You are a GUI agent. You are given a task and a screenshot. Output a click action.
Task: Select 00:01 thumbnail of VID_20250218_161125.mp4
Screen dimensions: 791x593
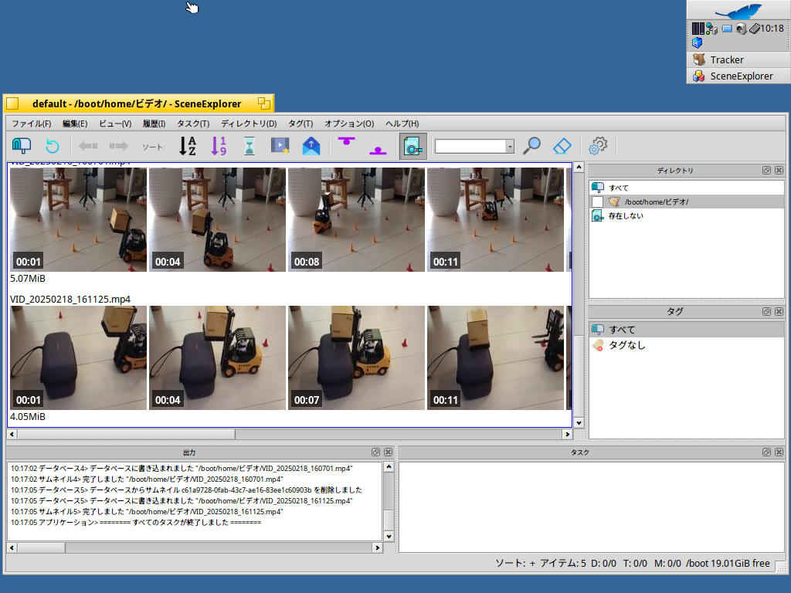pyautogui.click(x=78, y=357)
